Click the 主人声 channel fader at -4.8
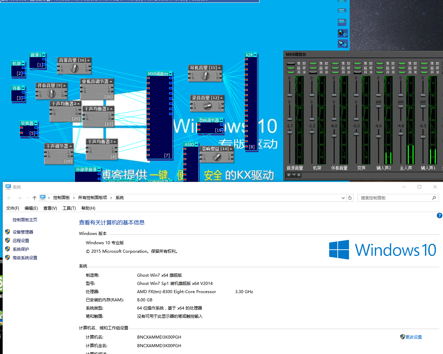Screen dimensions: 443x354 click(x=401, y=133)
